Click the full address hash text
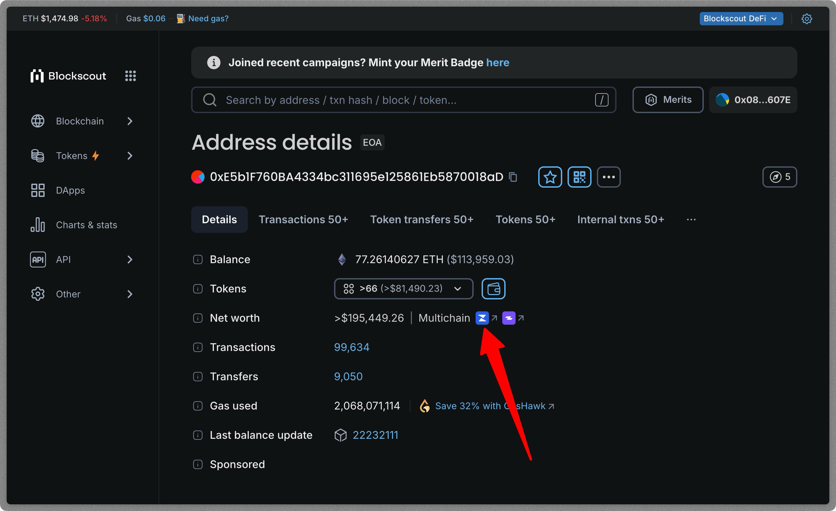Viewport: 836px width, 511px height. [357, 177]
